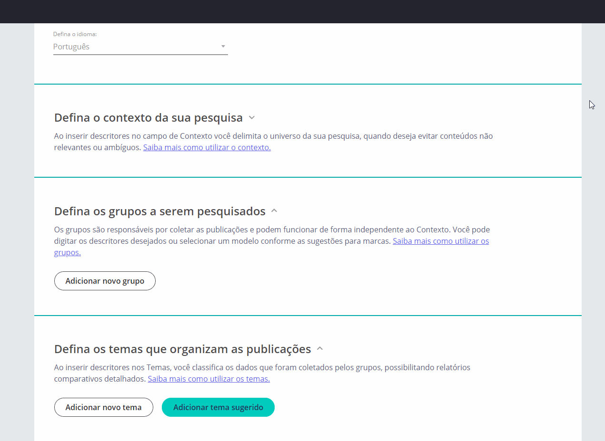Select the 'Defina os temas que organizam' heading
605x441 pixels.
182,349
